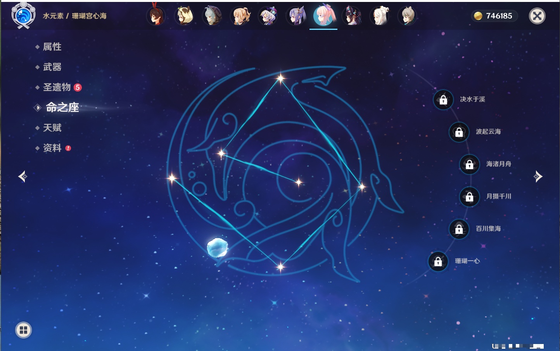The image size is (560, 351).
Task: Open the 武器 weapon menu
Action: pos(52,67)
